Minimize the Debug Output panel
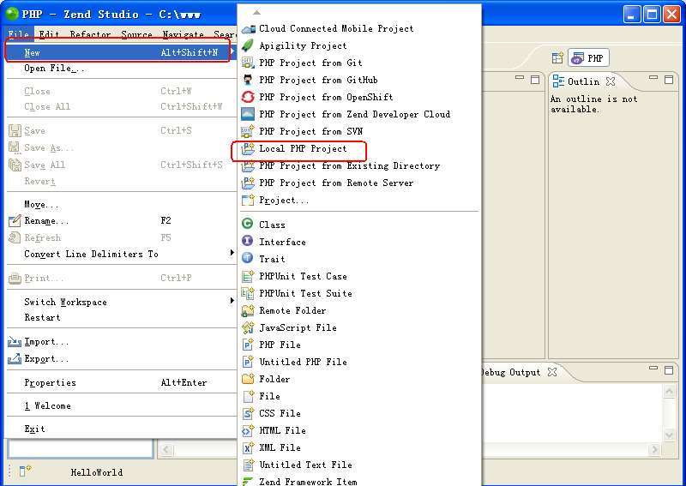Image resolution: width=686 pixels, height=486 pixels. [x=653, y=368]
